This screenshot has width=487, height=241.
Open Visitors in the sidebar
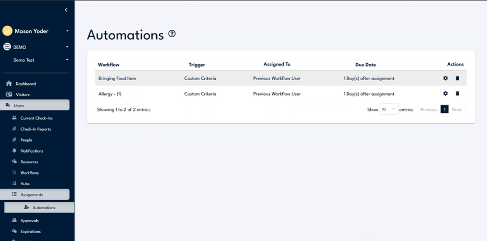click(23, 95)
